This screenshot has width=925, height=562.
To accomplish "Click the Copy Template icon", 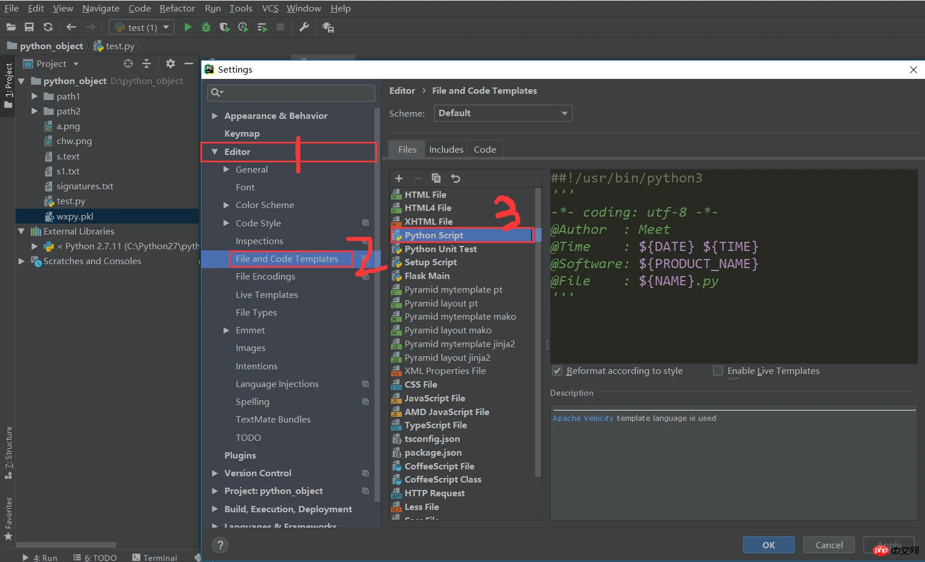I will click(x=436, y=178).
